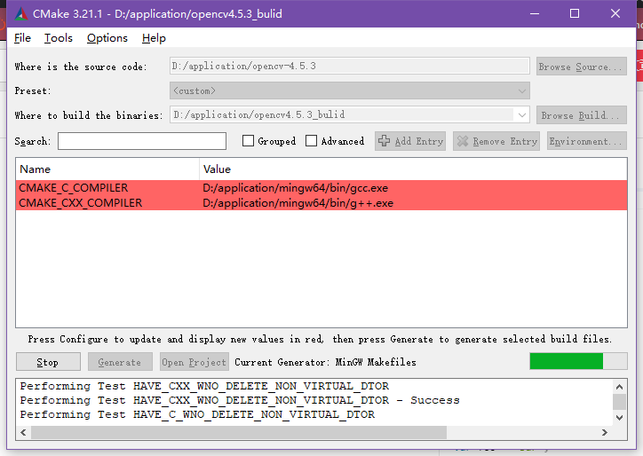The image size is (643, 456).
Task: Click the output log scroll up arrow
Action: pyautogui.click(x=619, y=386)
